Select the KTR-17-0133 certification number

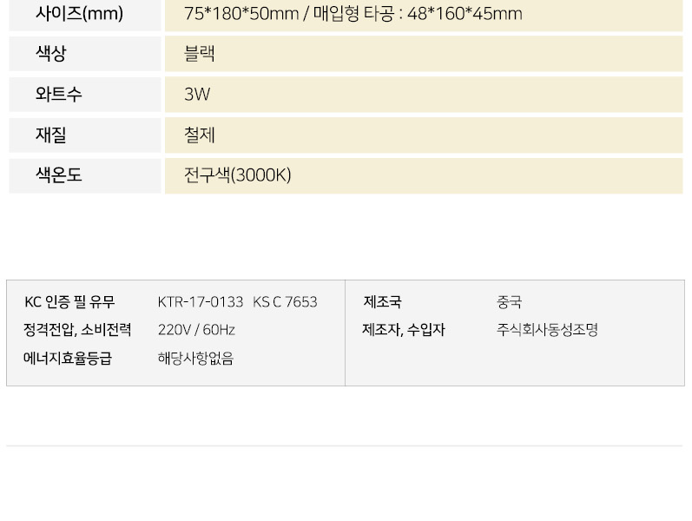tap(201, 302)
